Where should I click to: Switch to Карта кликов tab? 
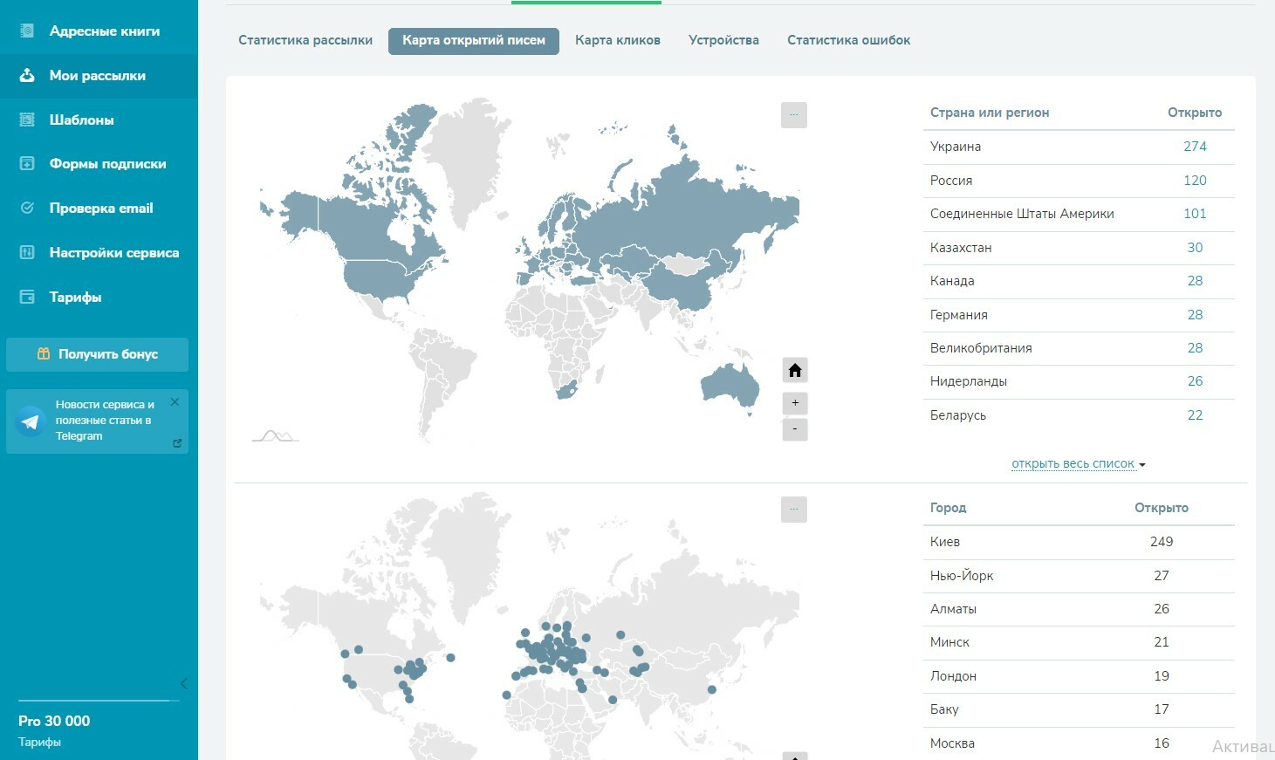click(617, 40)
